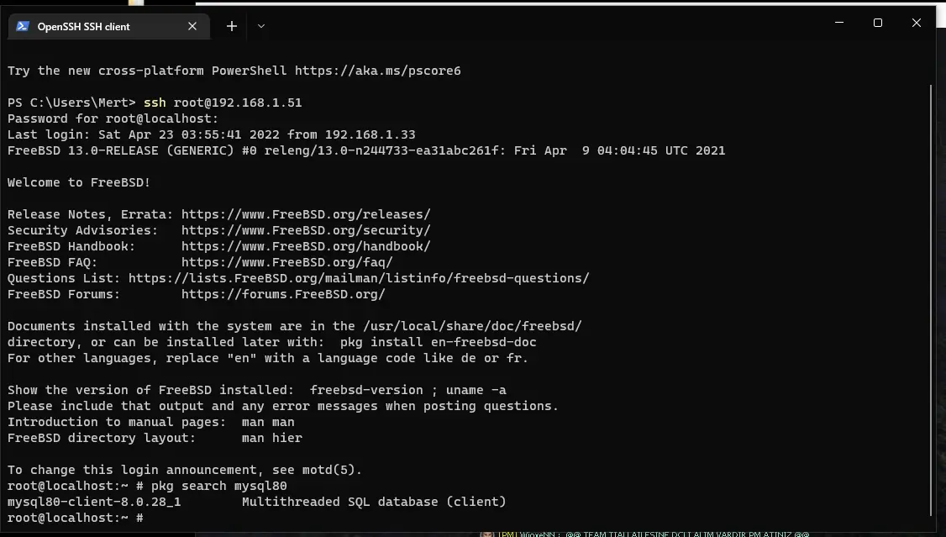Screen dimensions: 946x537
Task: Open the FreeBSD releases URL
Action: [x=305, y=214]
